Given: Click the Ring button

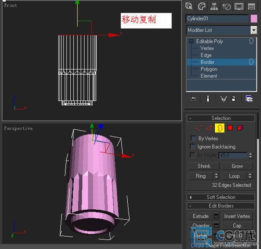Looking at the screenshot, I should (x=201, y=176).
